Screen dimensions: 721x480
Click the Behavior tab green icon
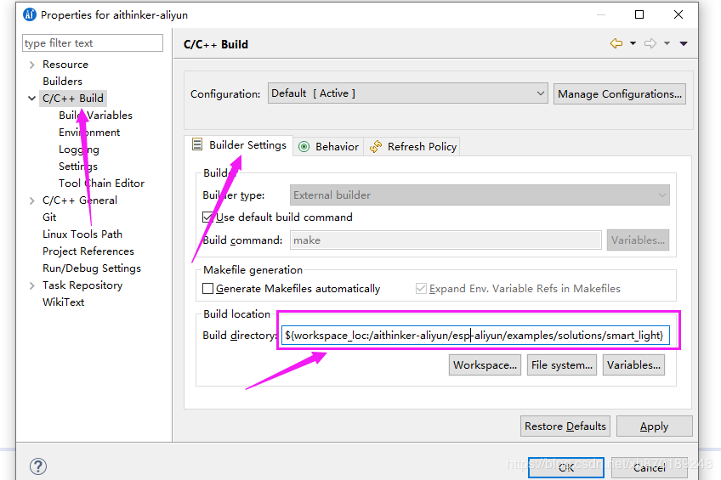[x=304, y=146]
